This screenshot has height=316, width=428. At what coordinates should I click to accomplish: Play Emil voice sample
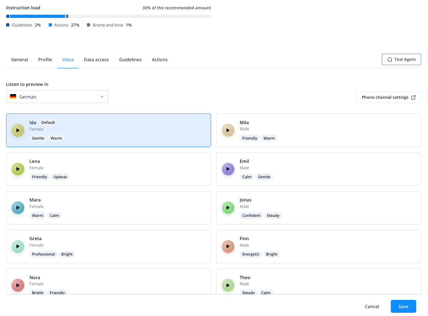pos(228,169)
